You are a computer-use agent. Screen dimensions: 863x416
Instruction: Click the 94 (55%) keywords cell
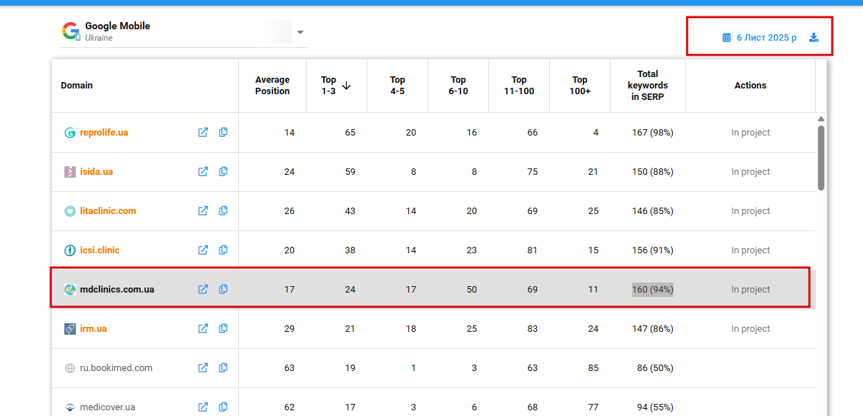[x=655, y=407]
